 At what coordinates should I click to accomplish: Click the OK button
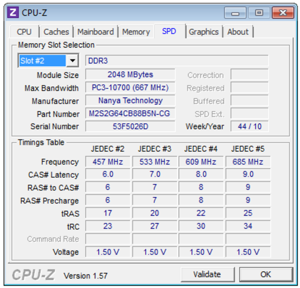pyautogui.click(x=265, y=275)
